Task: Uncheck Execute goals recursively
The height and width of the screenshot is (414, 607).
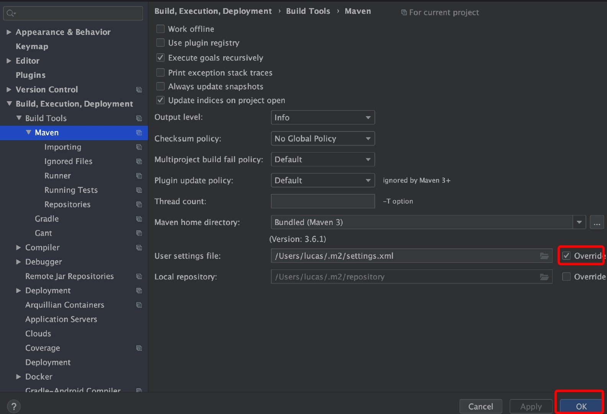Action: (x=161, y=58)
